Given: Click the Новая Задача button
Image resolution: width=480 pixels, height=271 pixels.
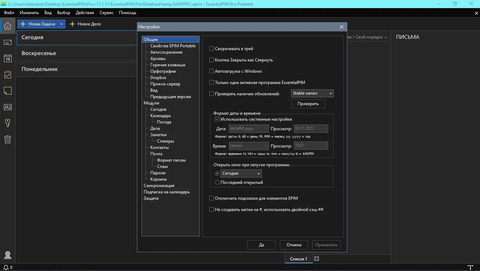Looking at the screenshot, I should click(x=37, y=24).
